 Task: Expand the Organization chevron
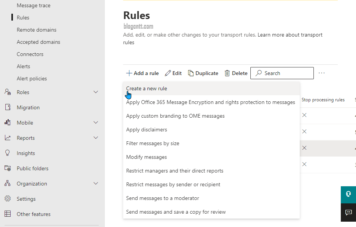(x=96, y=183)
